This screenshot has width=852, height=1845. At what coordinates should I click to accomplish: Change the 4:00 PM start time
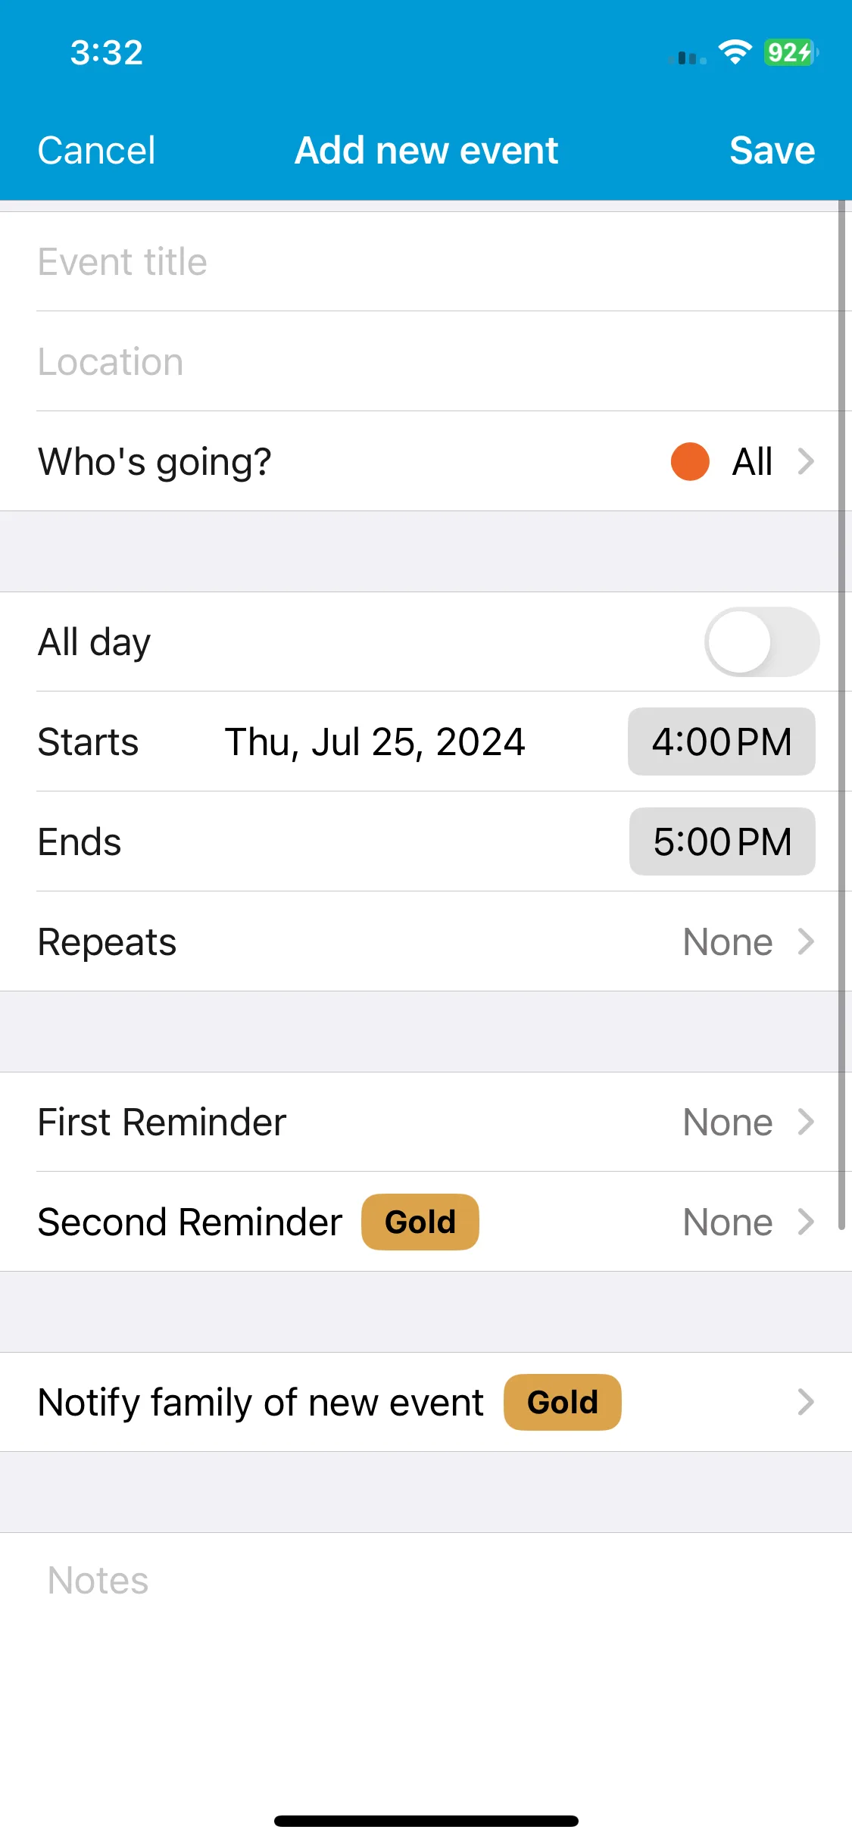point(722,741)
